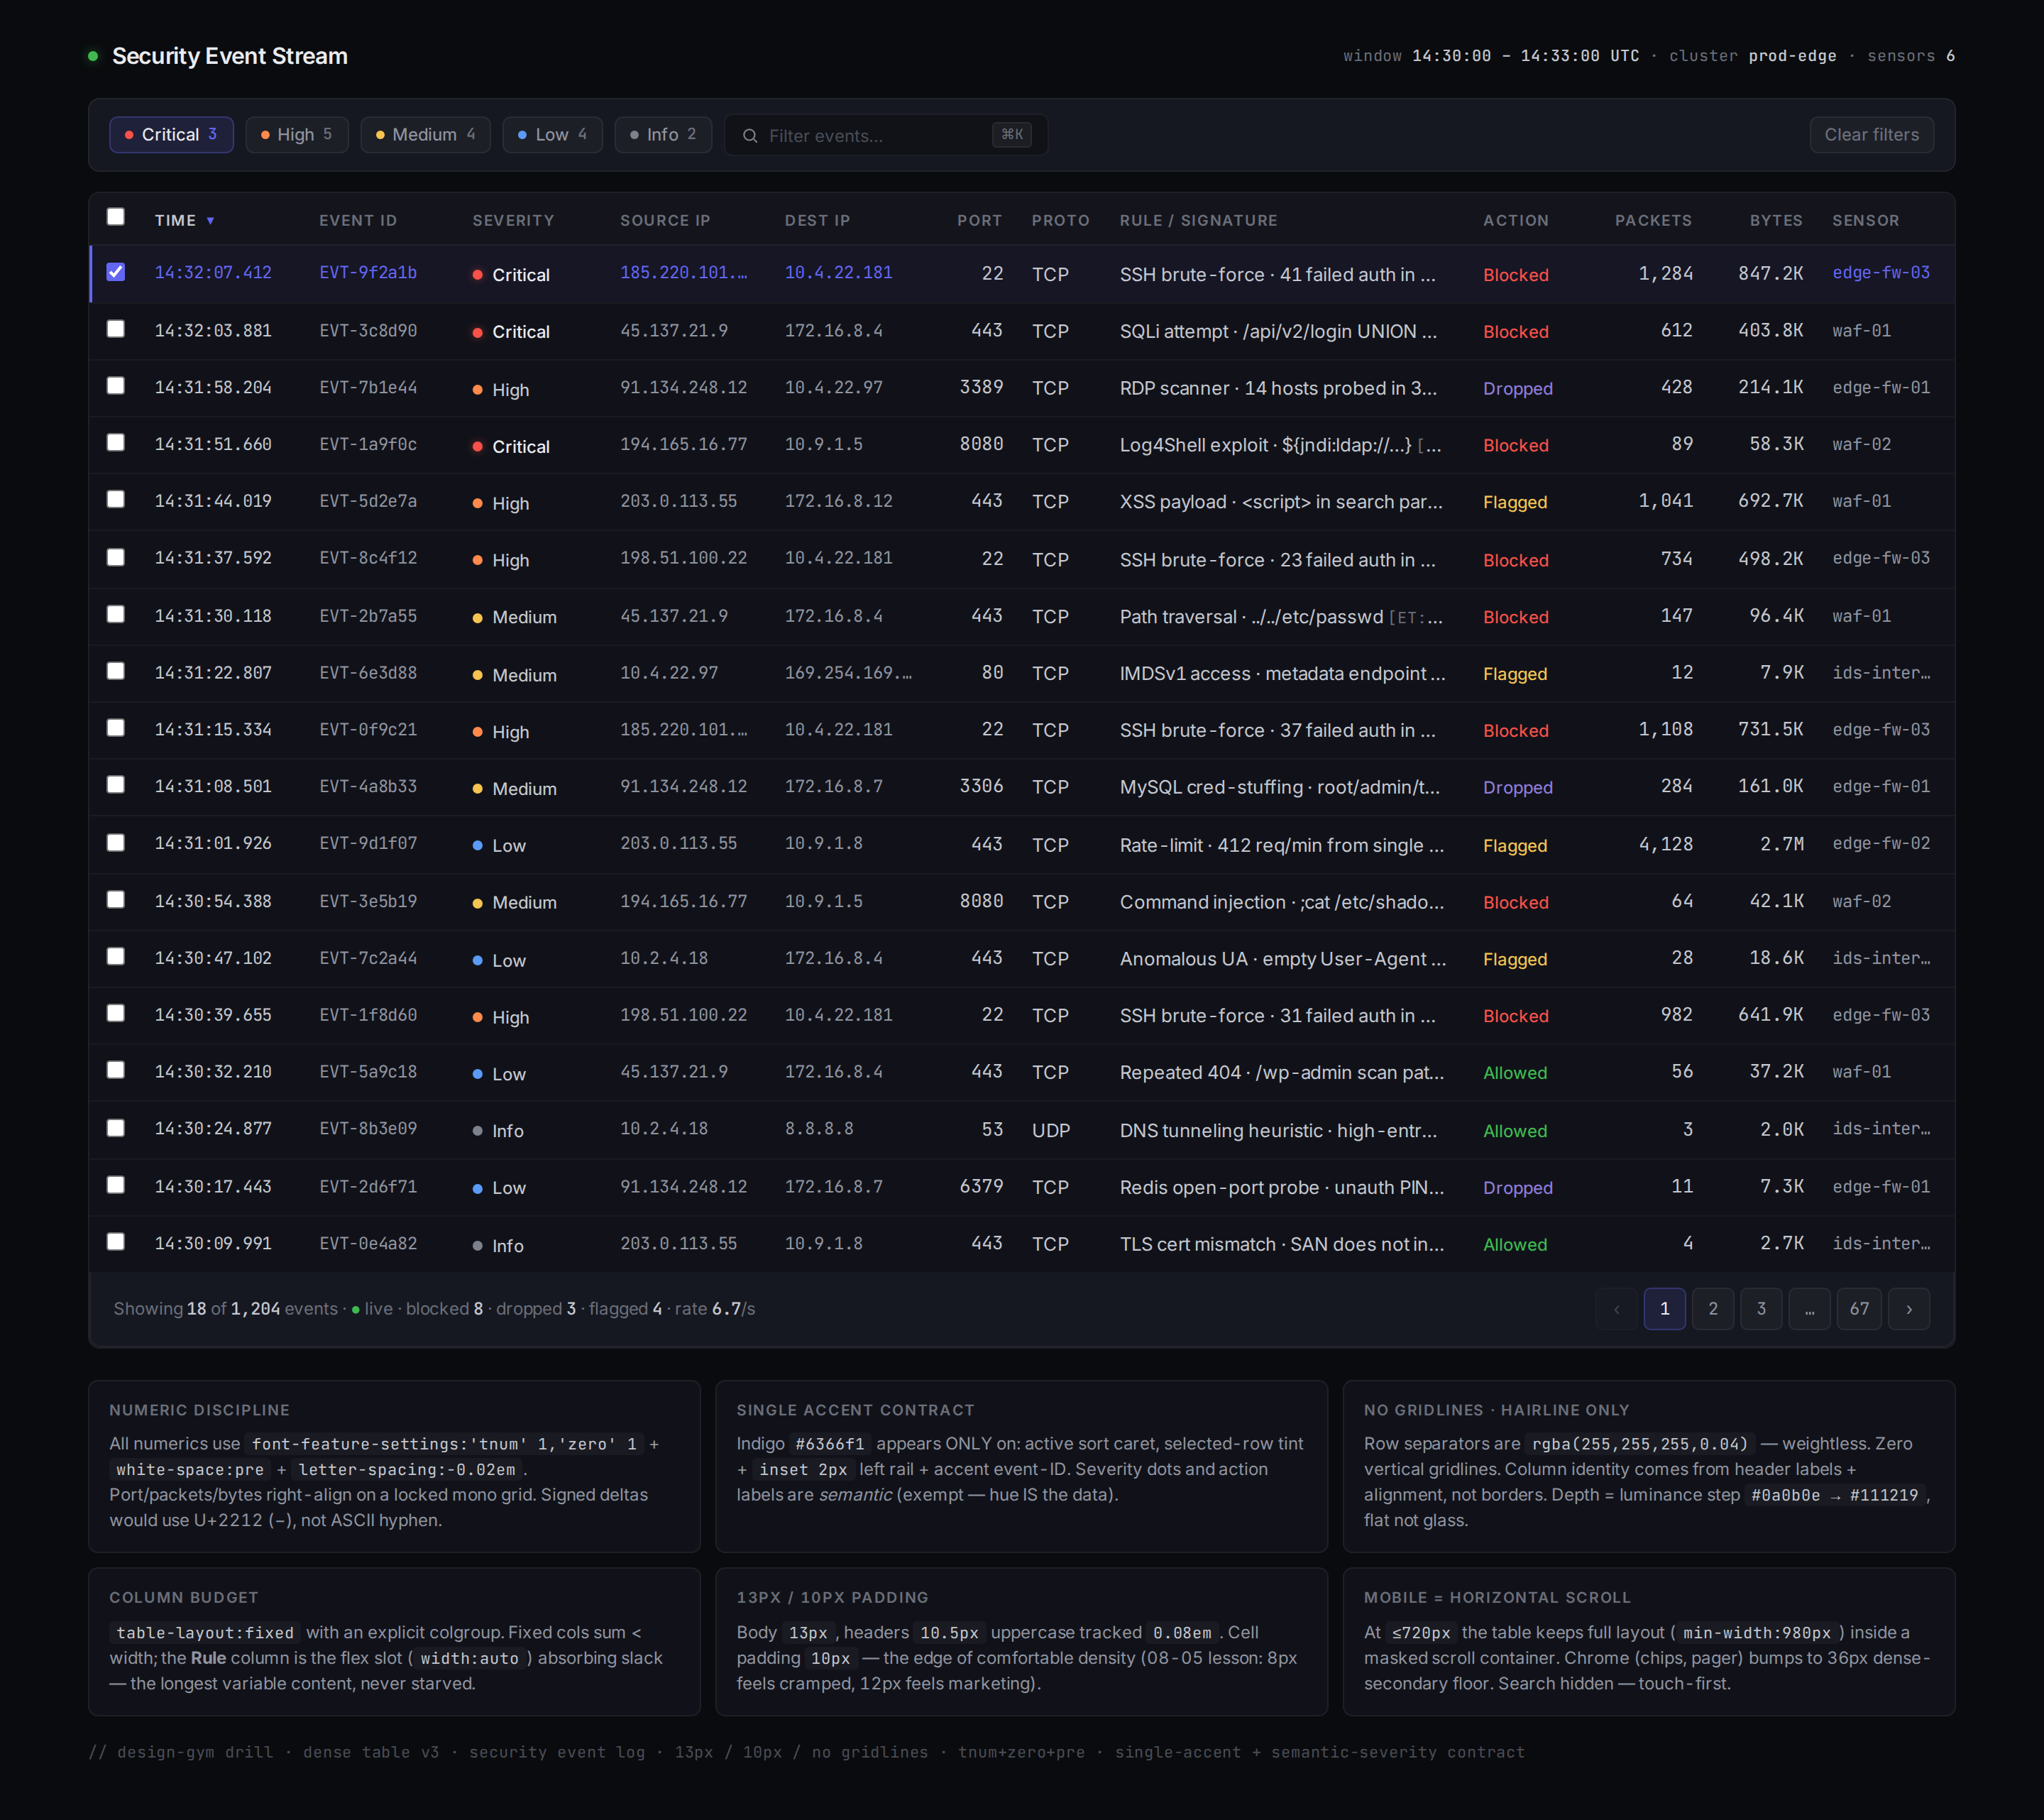The width and height of the screenshot is (2044, 1820).
Task: Check the EVT-1a9f0c row checkbox
Action: (116, 442)
